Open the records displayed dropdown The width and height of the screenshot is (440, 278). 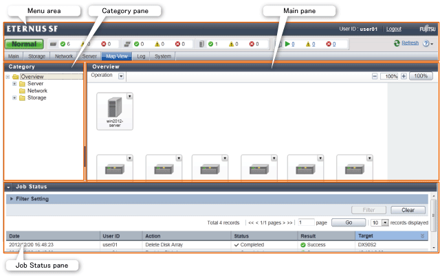point(385,223)
